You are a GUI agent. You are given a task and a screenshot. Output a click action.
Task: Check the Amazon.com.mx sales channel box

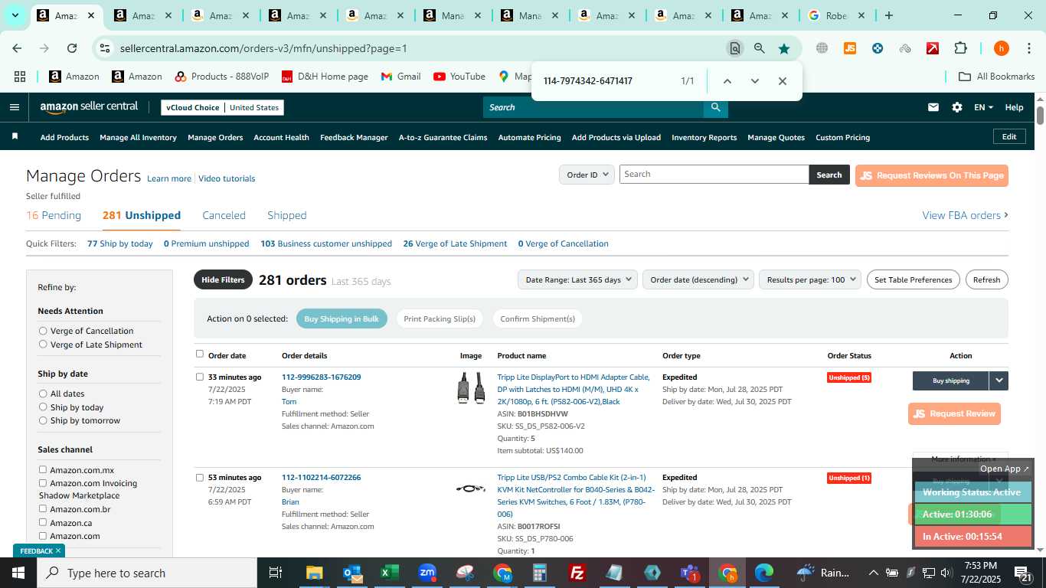point(43,469)
